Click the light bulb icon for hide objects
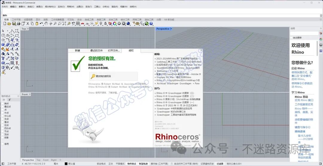The image size is (323, 166). [101, 24]
